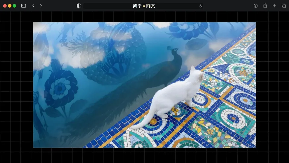Screen dimensions: 289x163
Task: Toggle the Safari sidebar
Action: coord(23,6)
